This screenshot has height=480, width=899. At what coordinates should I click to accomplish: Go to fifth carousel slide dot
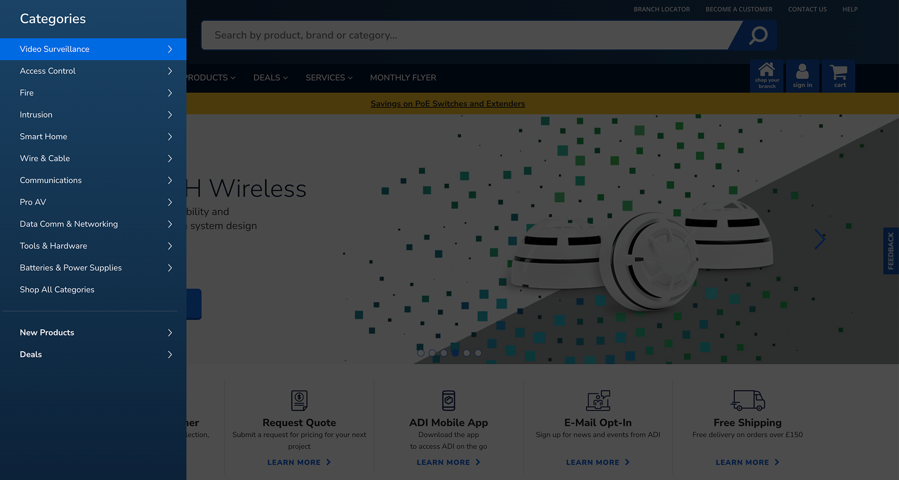click(x=467, y=353)
